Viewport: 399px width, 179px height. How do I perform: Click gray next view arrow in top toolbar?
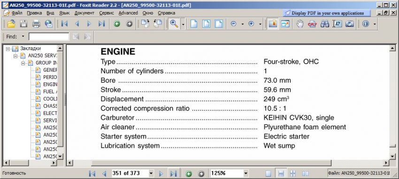(129, 24)
